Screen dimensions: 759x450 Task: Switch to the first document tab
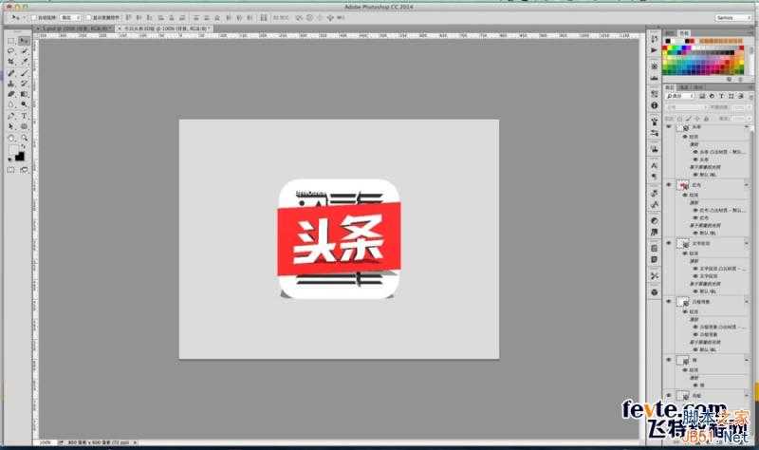(x=71, y=29)
